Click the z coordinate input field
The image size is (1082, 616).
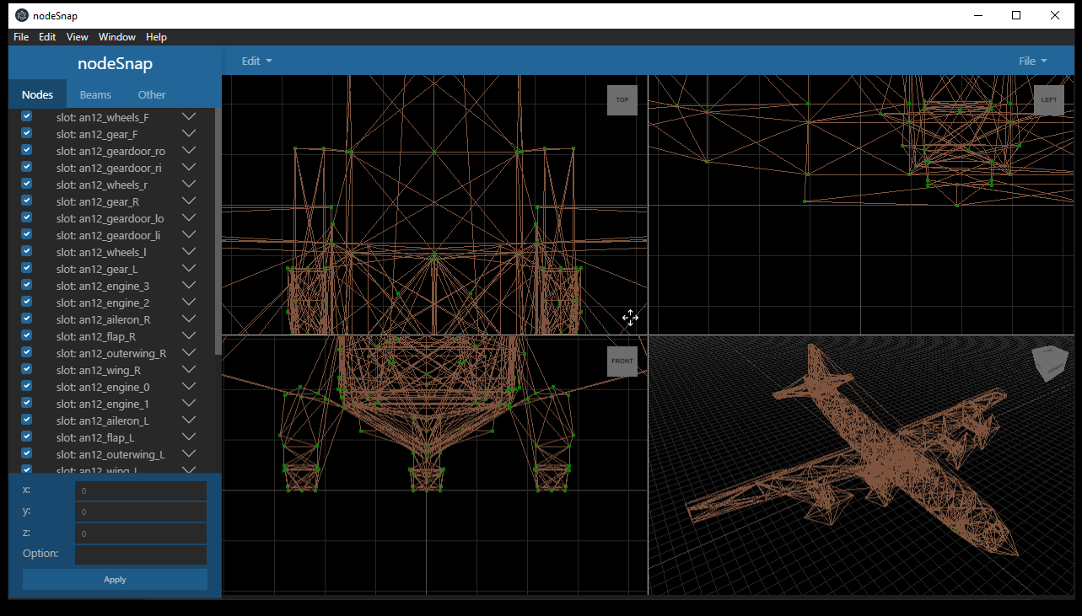(141, 533)
